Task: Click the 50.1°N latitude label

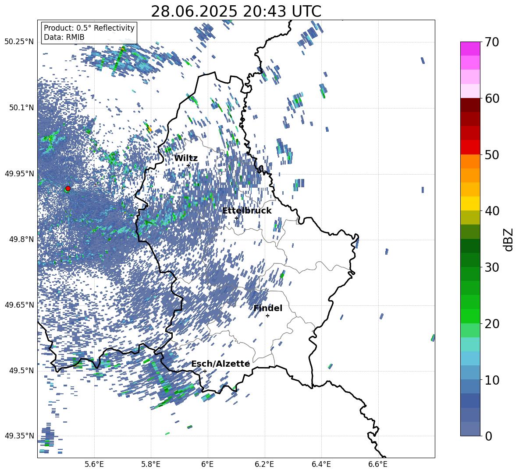Action: 21,108
